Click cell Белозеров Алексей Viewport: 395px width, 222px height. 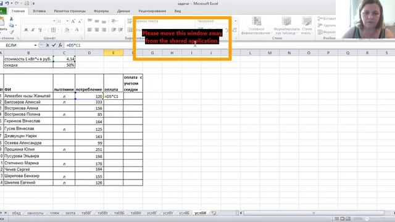click(28, 102)
